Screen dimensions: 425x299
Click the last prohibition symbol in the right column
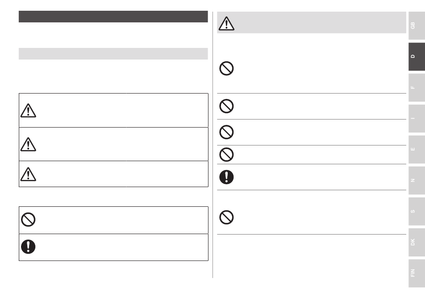(x=226, y=217)
